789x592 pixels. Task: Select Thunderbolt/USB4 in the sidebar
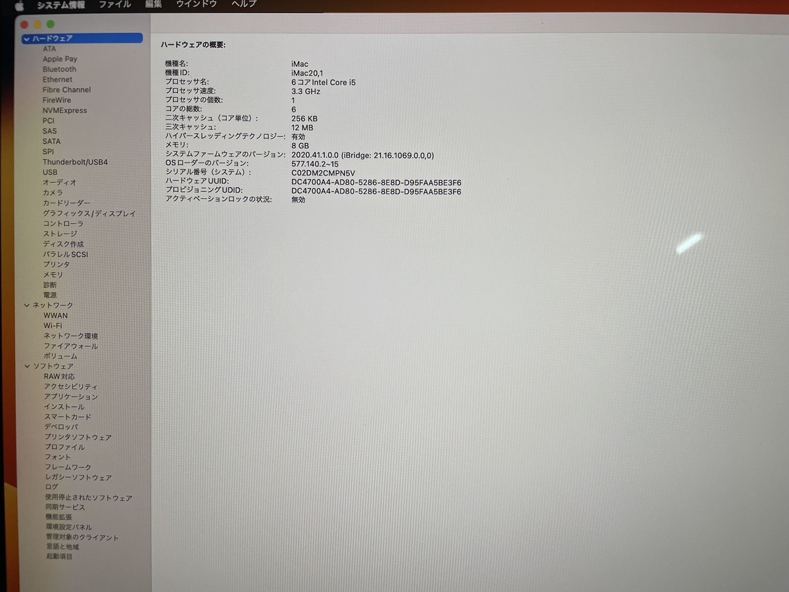tap(75, 162)
